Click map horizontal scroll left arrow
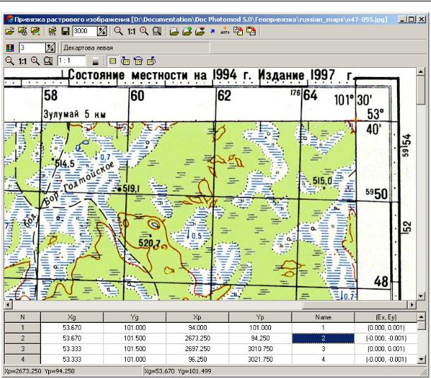The image size is (431, 378). click(8, 305)
